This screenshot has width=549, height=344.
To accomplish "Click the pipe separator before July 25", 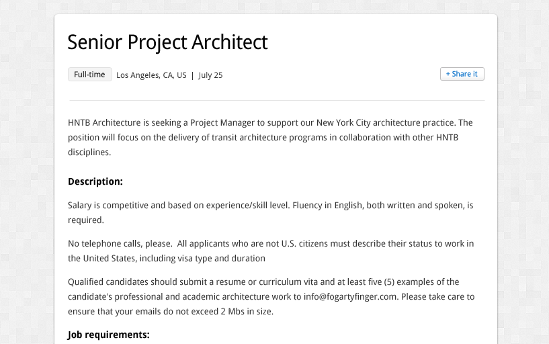I will pos(192,75).
